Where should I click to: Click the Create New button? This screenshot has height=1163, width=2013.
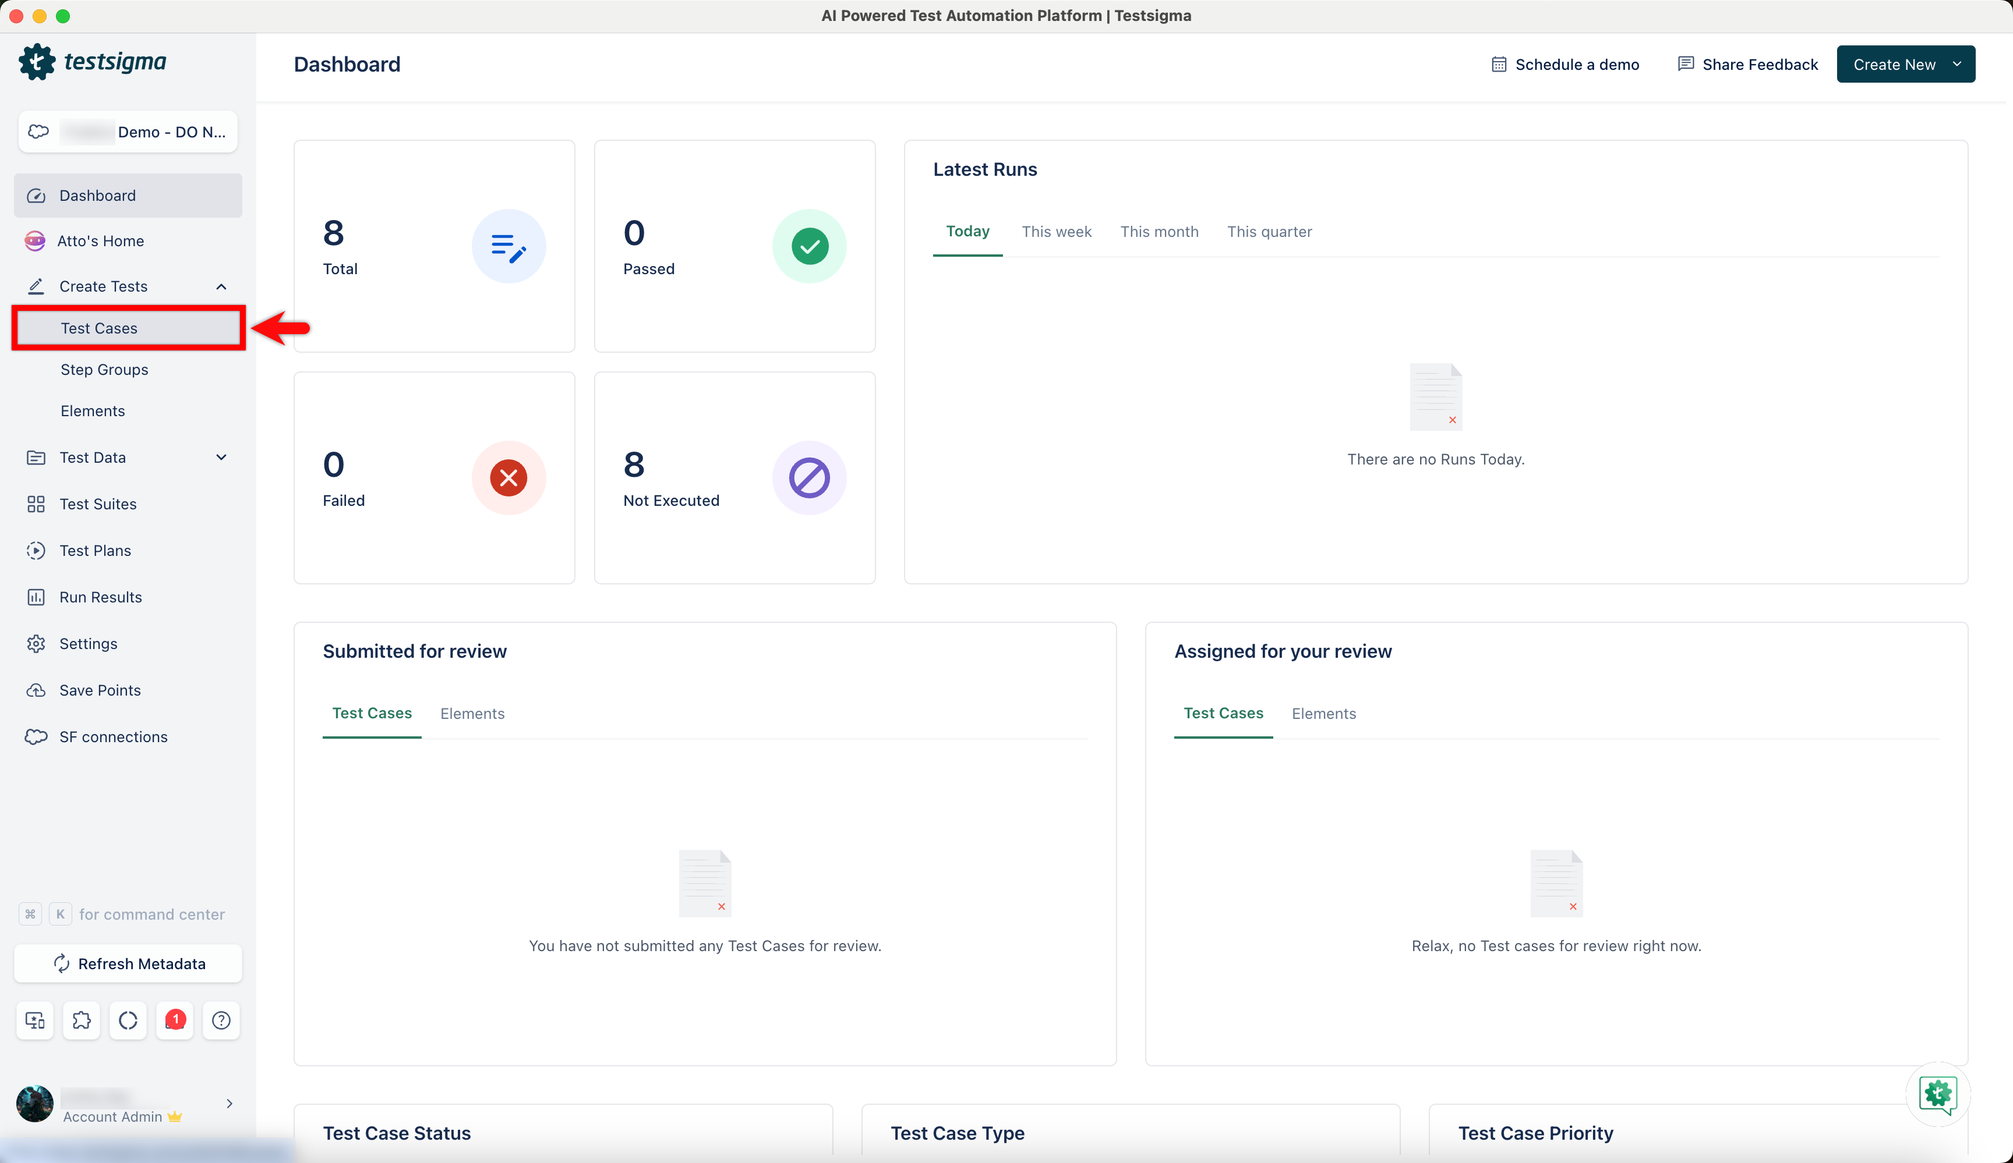click(1906, 64)
